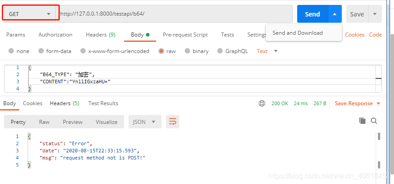Switch response view to Raw
The image size is (394, 184).
(44, 122)
